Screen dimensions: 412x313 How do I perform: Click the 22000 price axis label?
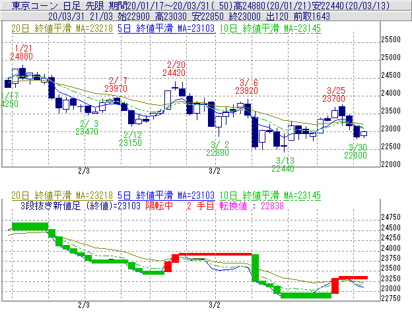tap(391, 164)
